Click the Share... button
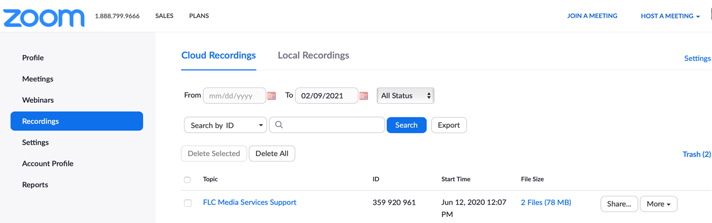712x223 pixels. [x=619, y=204]
